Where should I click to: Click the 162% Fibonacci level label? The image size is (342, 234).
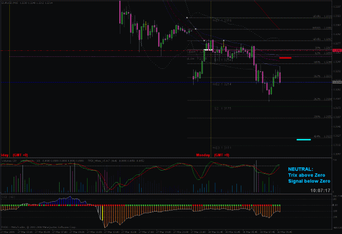click(x=317, y=76)
